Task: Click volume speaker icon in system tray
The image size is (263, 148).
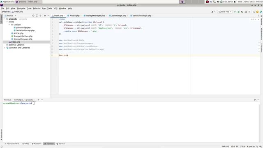Action: [x=218, y=2]
